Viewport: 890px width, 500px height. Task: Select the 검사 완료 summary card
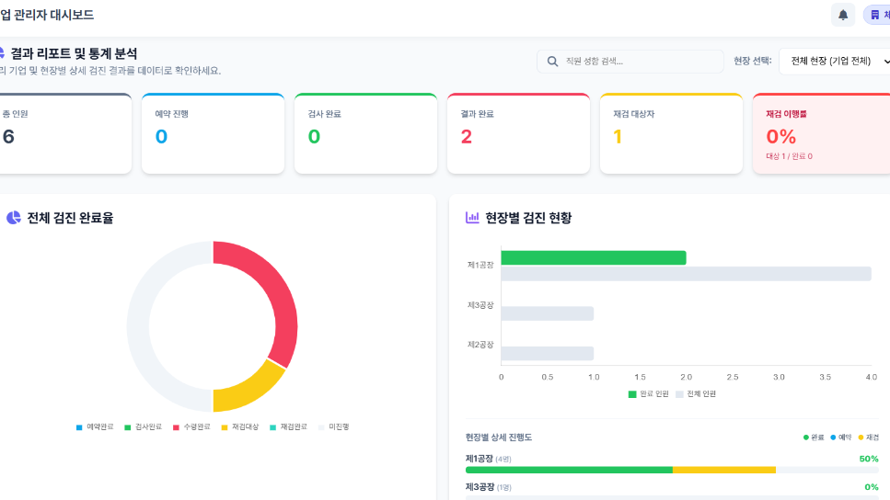click(x=364, y=133)
